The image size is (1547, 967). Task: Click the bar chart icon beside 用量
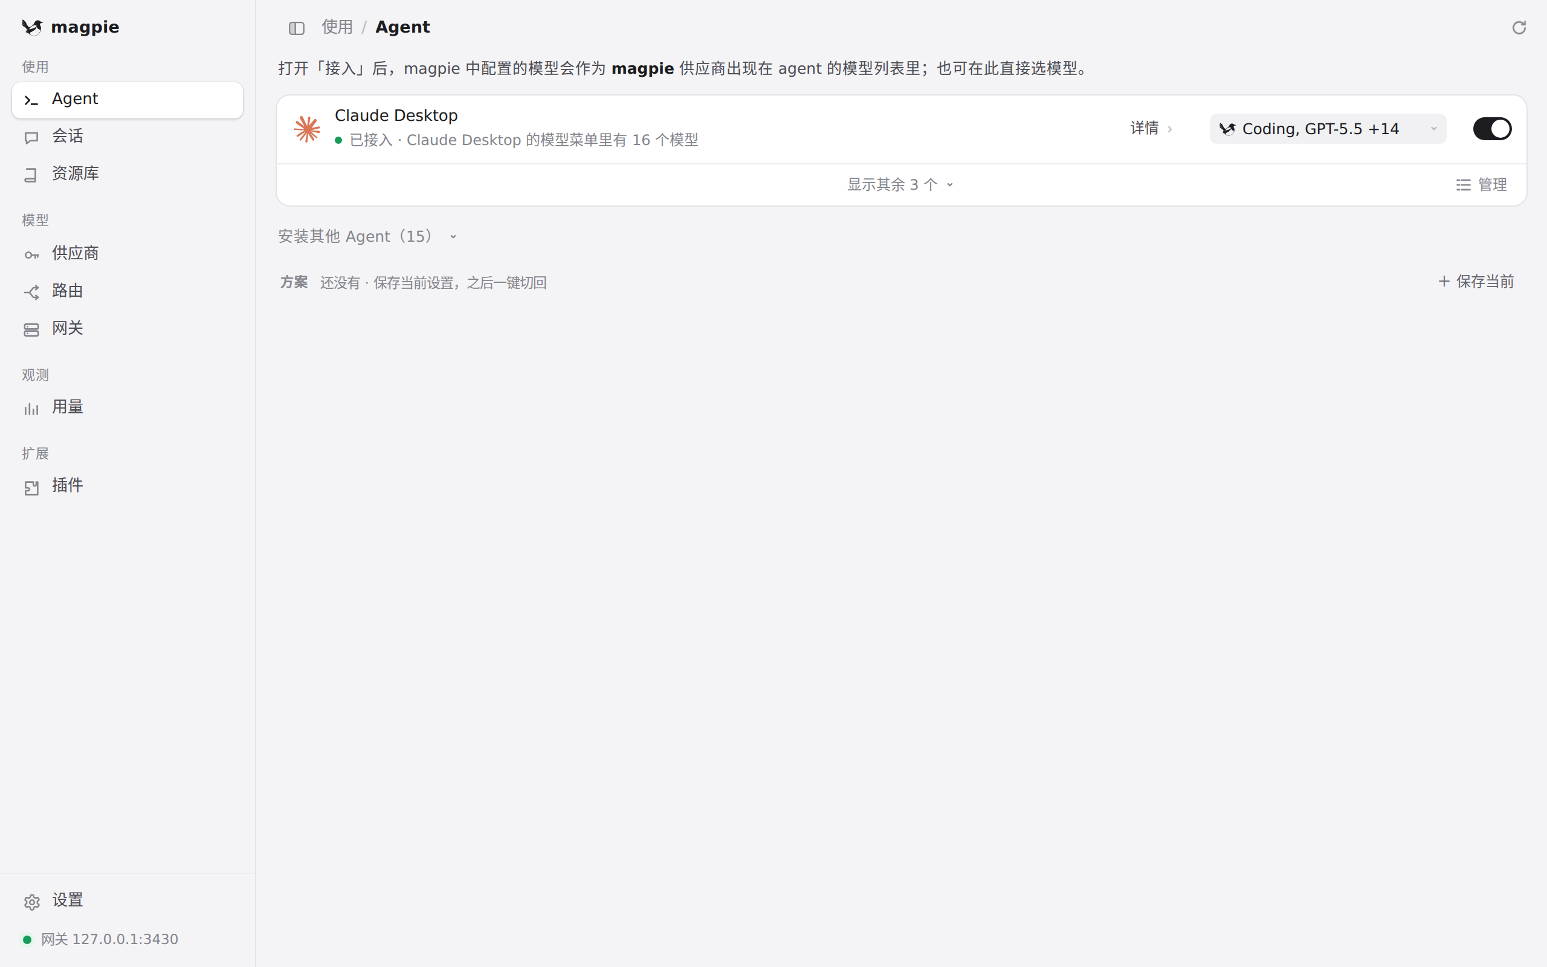31,409
